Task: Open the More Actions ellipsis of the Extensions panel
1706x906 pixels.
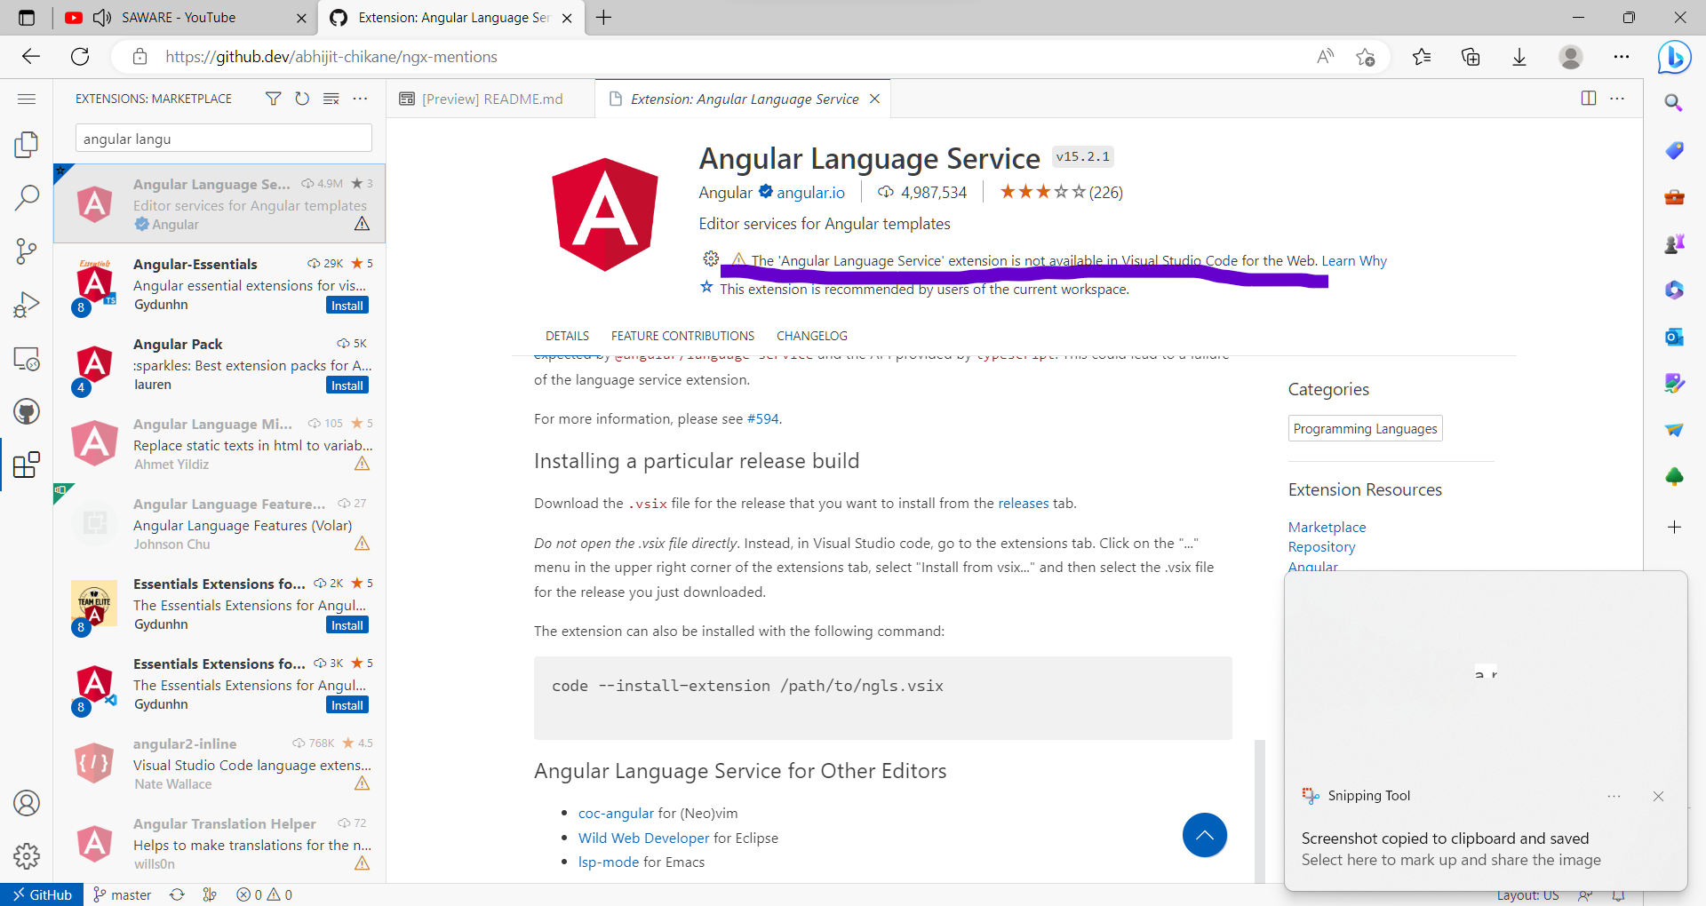Action: click(360, 99)
